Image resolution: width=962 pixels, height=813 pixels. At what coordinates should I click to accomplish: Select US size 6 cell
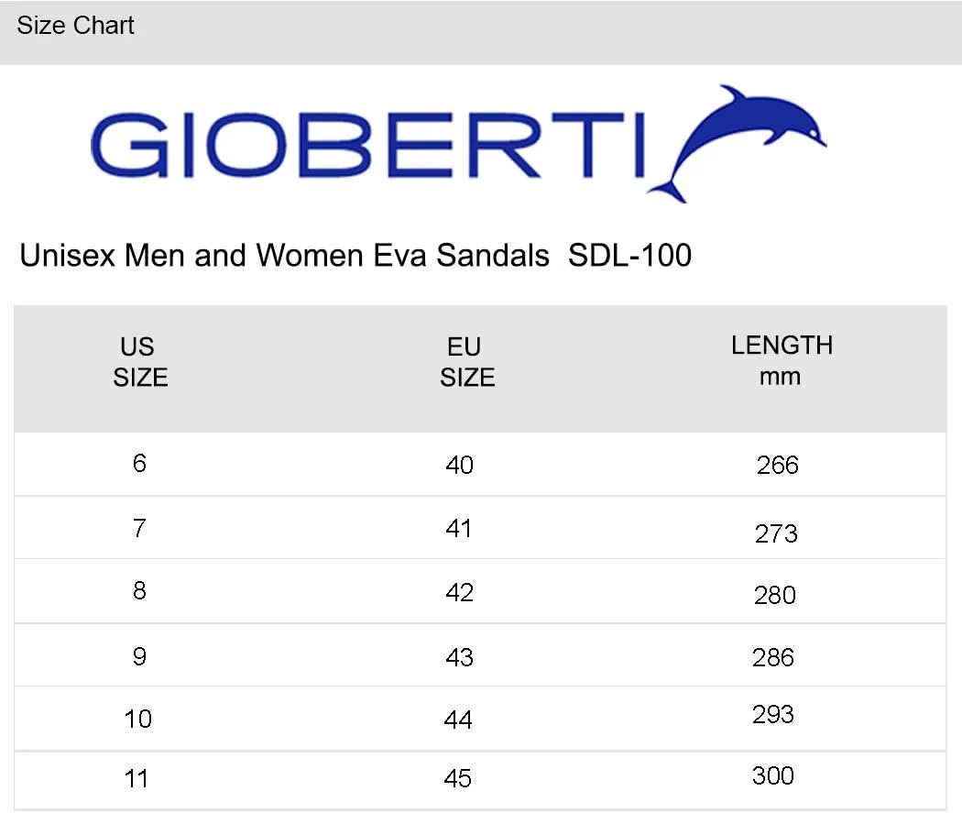tap(139, 463)
